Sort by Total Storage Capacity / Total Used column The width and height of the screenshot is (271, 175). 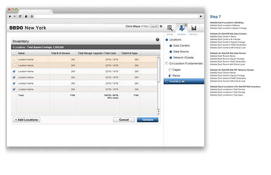coord(97,53)
